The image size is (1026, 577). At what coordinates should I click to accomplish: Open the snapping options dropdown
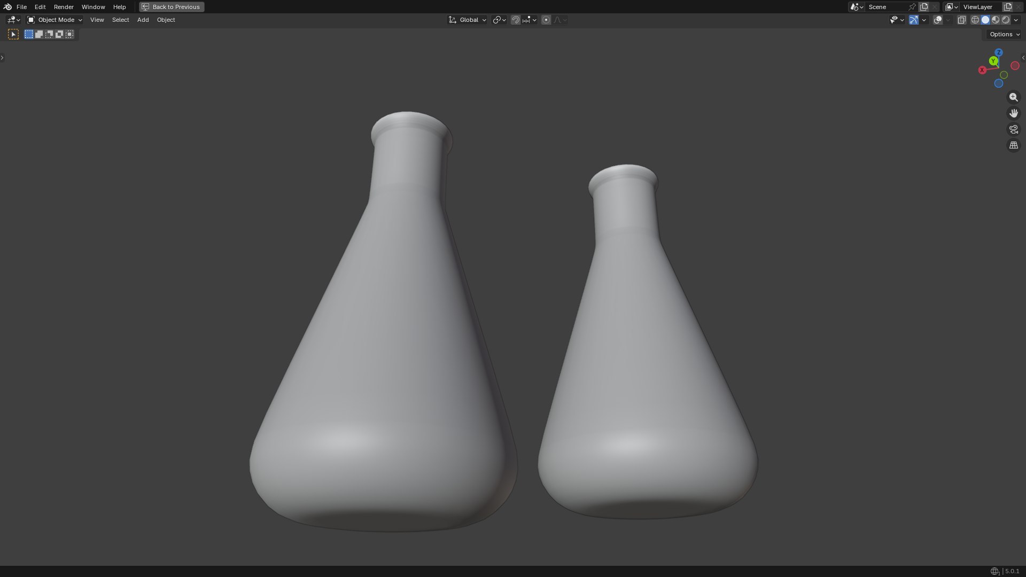tap(530, 20)
